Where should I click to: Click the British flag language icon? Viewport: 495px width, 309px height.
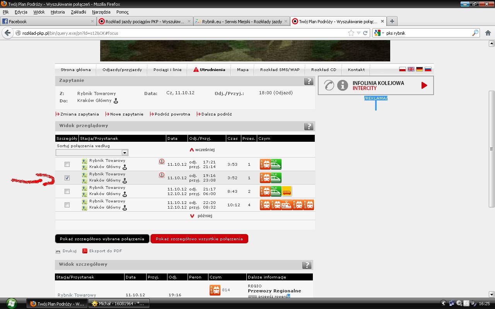click(411, 69)
